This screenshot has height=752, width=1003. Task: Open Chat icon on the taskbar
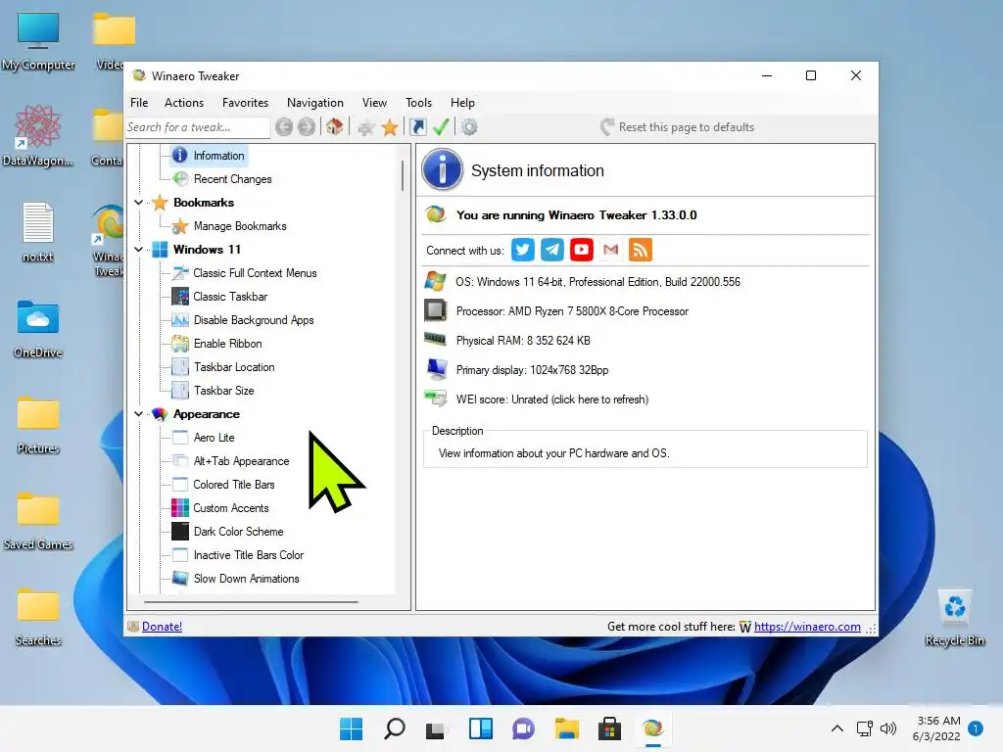pos(523,728)
